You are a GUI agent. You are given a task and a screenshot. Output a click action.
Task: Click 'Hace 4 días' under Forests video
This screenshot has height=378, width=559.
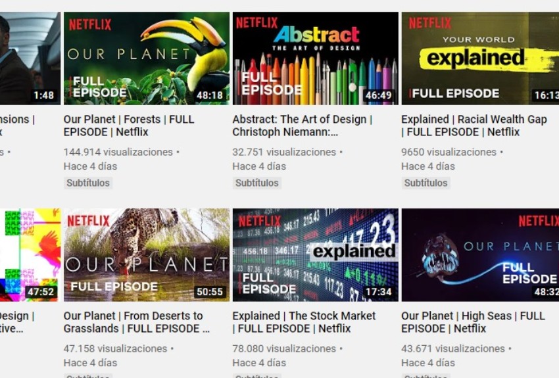(90, 166)
